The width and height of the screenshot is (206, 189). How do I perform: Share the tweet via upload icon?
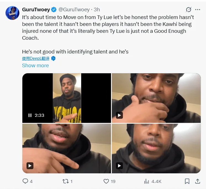point(198,181)
